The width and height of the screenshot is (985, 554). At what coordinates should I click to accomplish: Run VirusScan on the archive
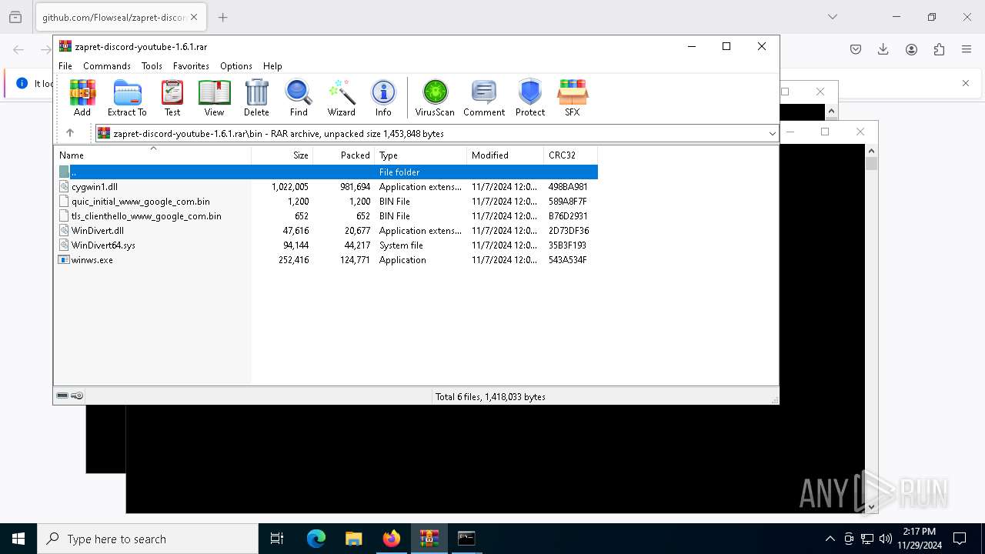coord(435,98)
